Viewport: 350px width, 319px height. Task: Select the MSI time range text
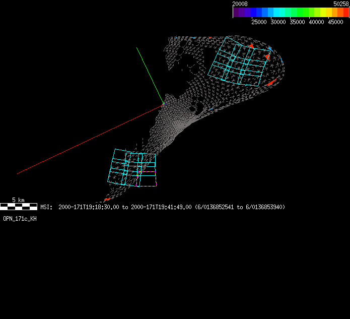click(163, 207)
